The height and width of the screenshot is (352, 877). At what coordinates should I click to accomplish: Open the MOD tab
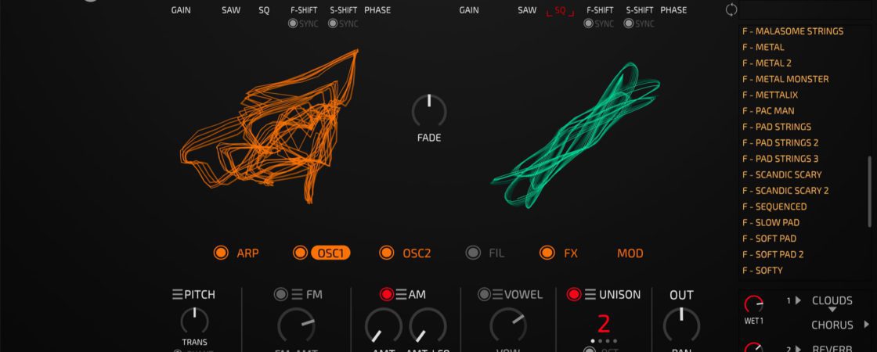click(630, 253)
